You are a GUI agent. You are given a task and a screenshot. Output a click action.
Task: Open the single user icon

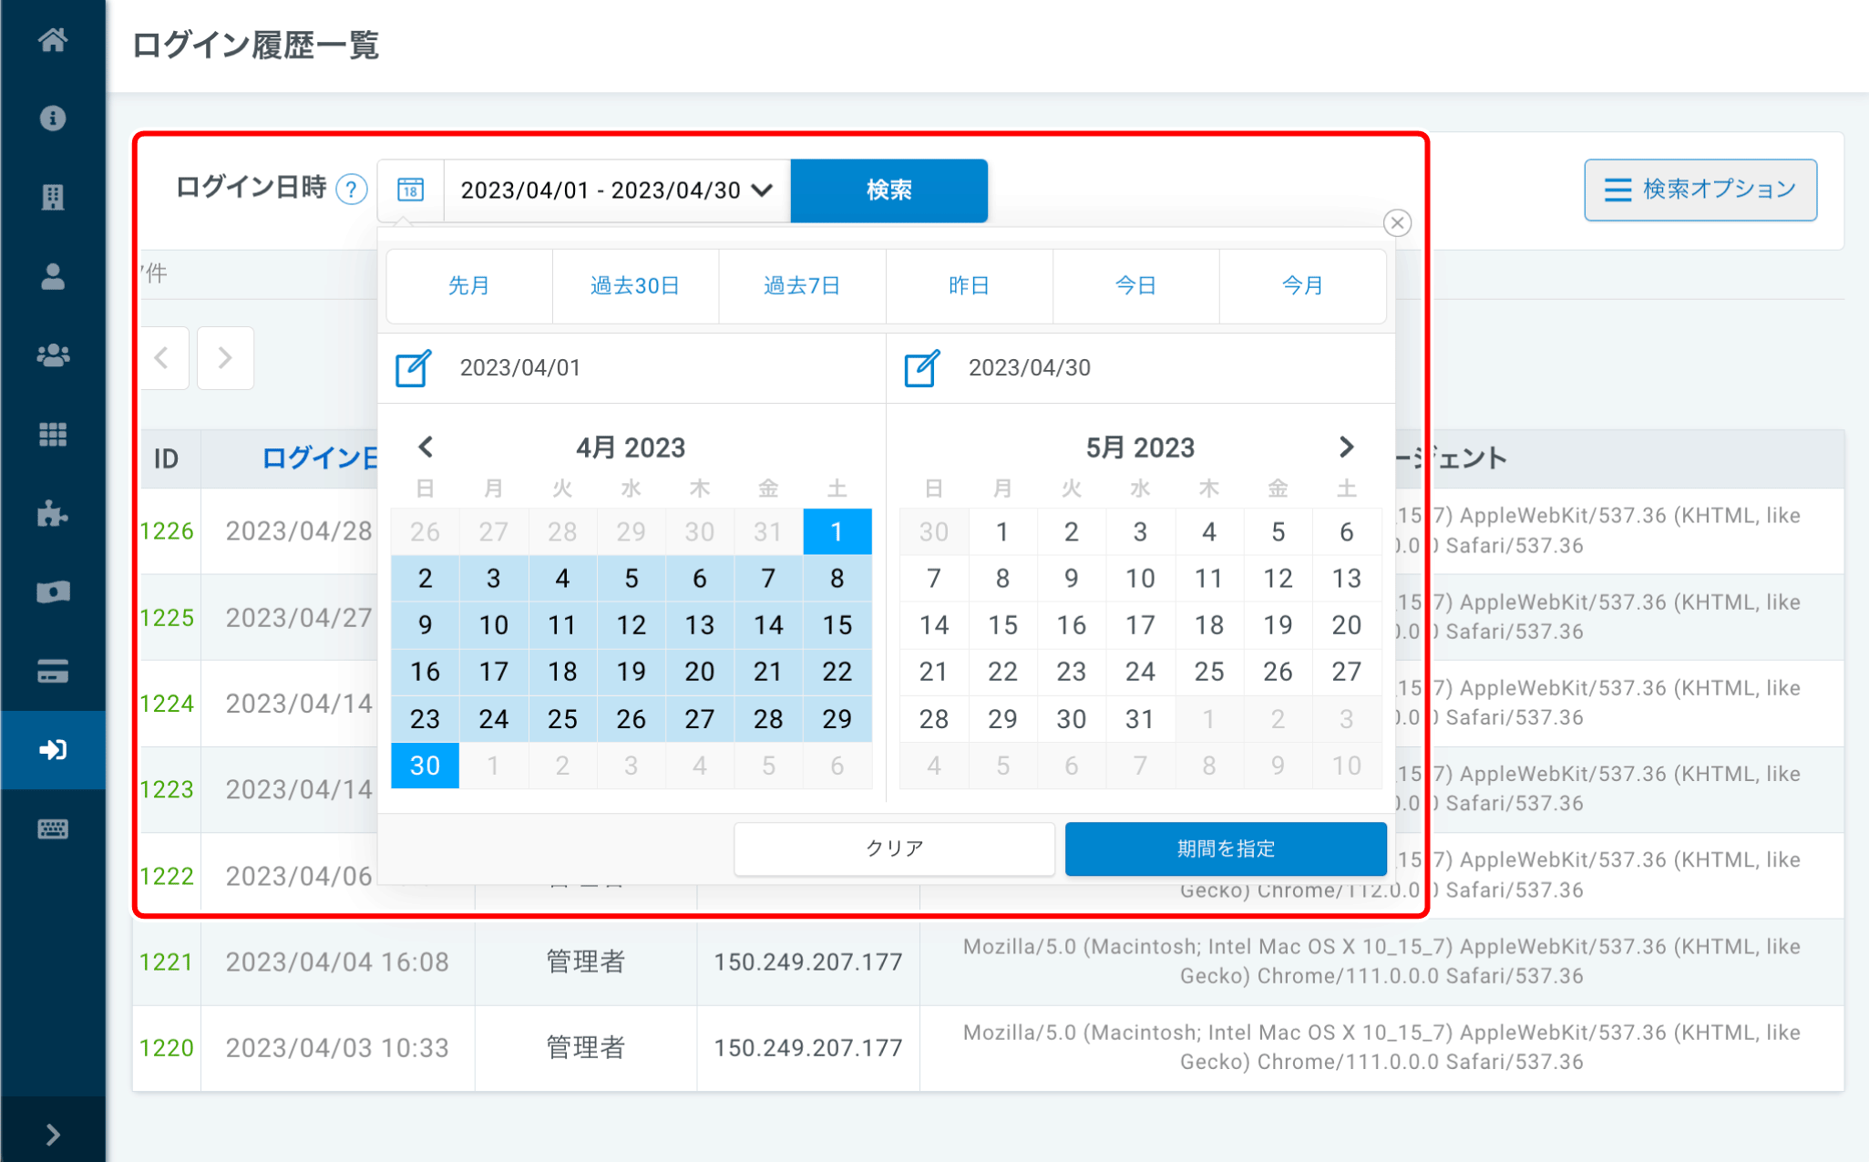(x=53, y=276)
